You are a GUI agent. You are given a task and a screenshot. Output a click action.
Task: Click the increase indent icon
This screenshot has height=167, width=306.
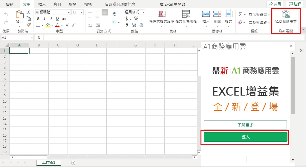(98, 25)
